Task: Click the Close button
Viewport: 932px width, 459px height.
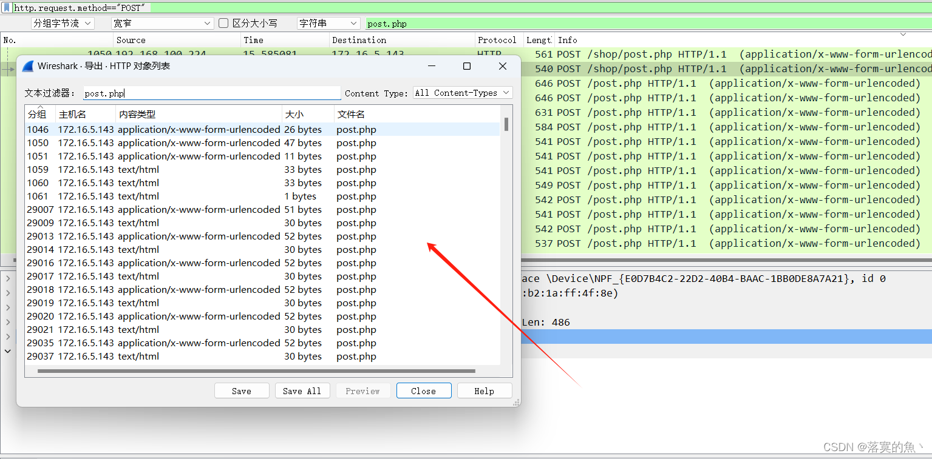Action: pyautogui.click(x=424, y=391)
